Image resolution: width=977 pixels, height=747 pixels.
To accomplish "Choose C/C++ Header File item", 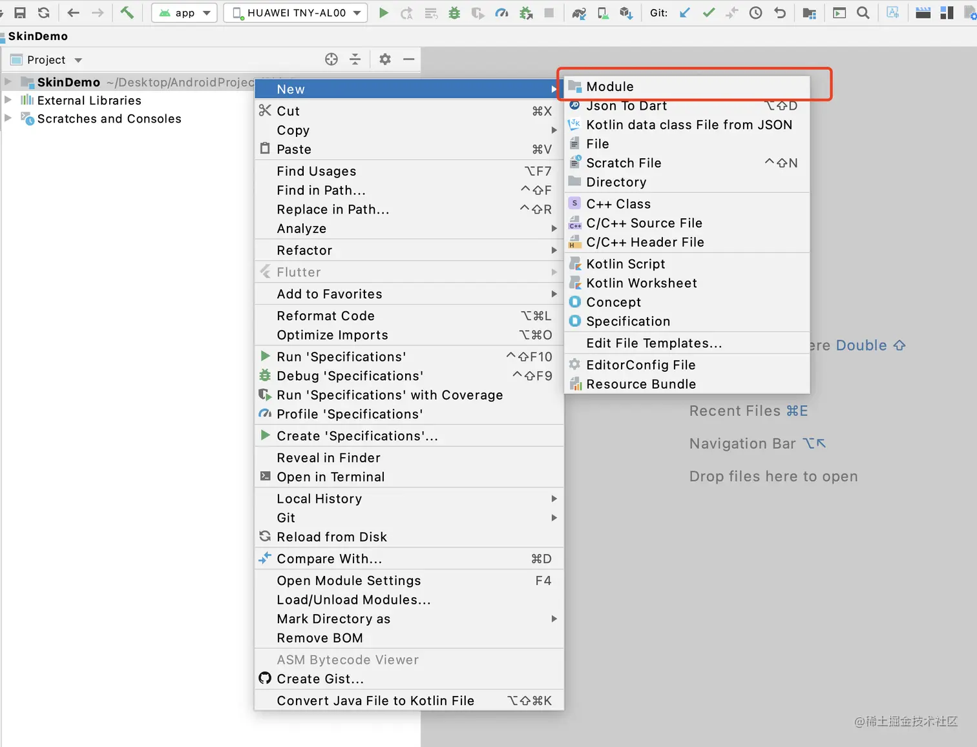I will 688,242.
